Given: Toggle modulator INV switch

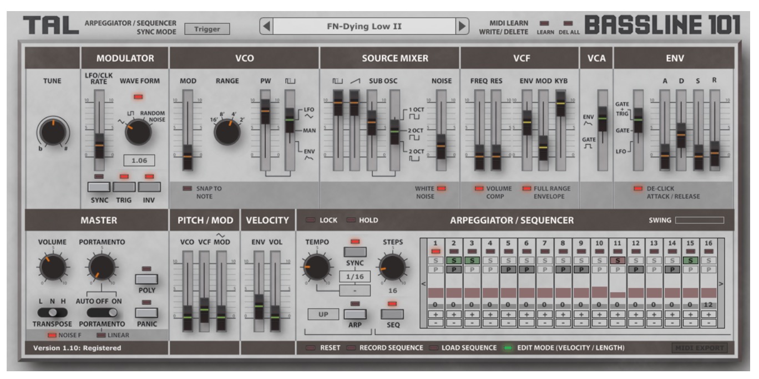Looking at the screenshot, I should [x=149, y=187].
